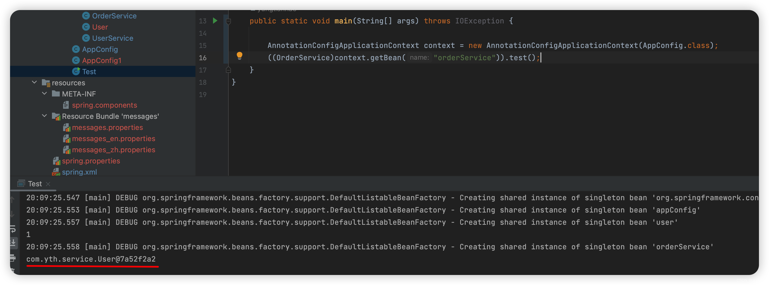The width and height of the screenshot is (769, 285).
Task: Click line number 16 in the gutter
Action: [203, 57]
